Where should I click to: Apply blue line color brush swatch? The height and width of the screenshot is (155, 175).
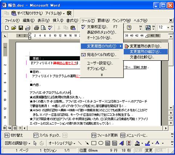click(x=147, y=143)
